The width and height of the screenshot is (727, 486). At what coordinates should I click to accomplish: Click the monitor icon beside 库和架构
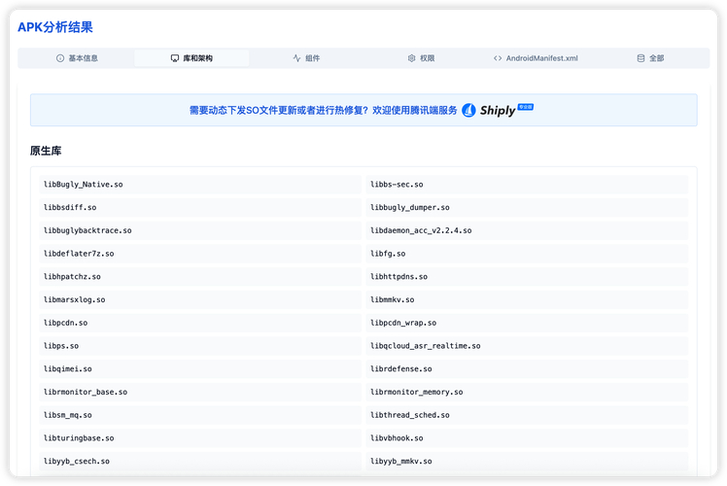pyautogui.click(x=175, y=58)
